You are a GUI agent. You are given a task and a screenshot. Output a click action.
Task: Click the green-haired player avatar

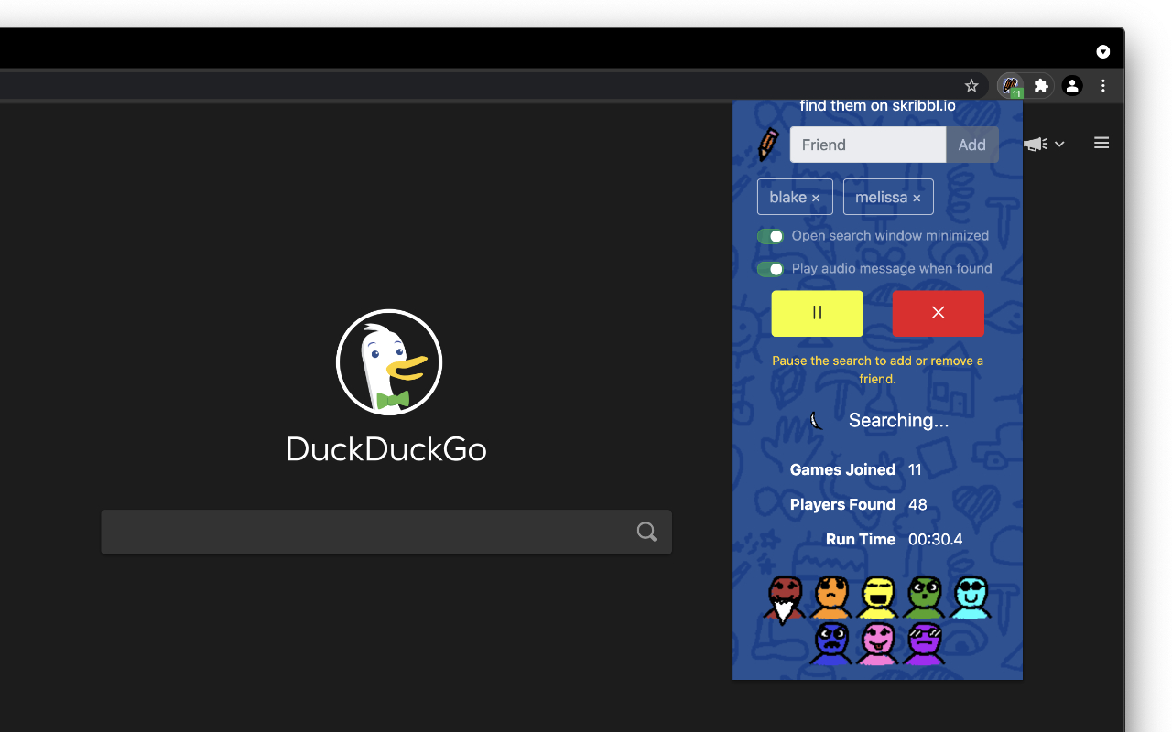[x=924, y=595]
